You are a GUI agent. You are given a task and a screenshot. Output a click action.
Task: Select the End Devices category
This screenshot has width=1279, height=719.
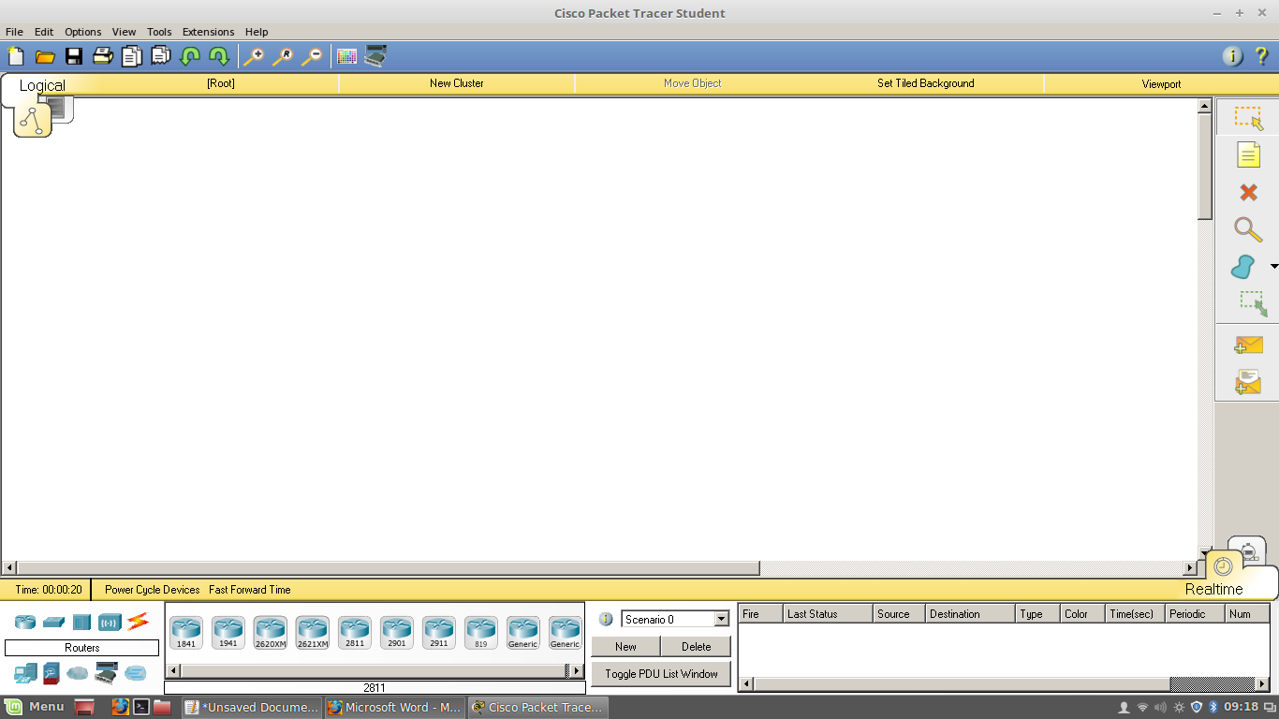24,673
